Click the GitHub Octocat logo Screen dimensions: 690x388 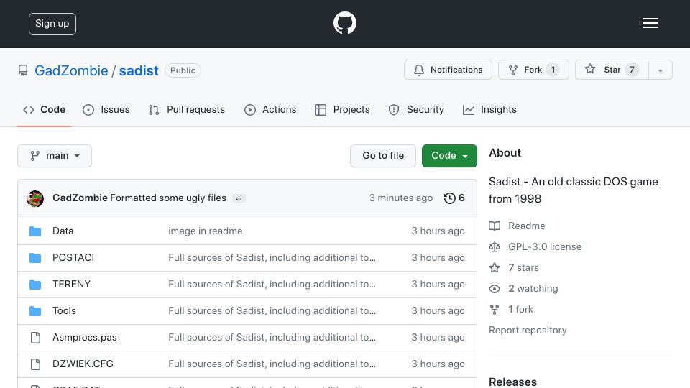(x=344, y=23)
